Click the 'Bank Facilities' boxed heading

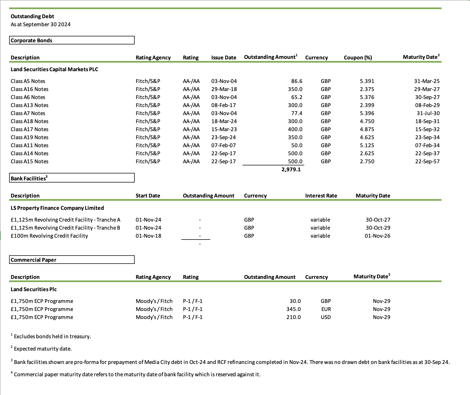click(72, 178)
